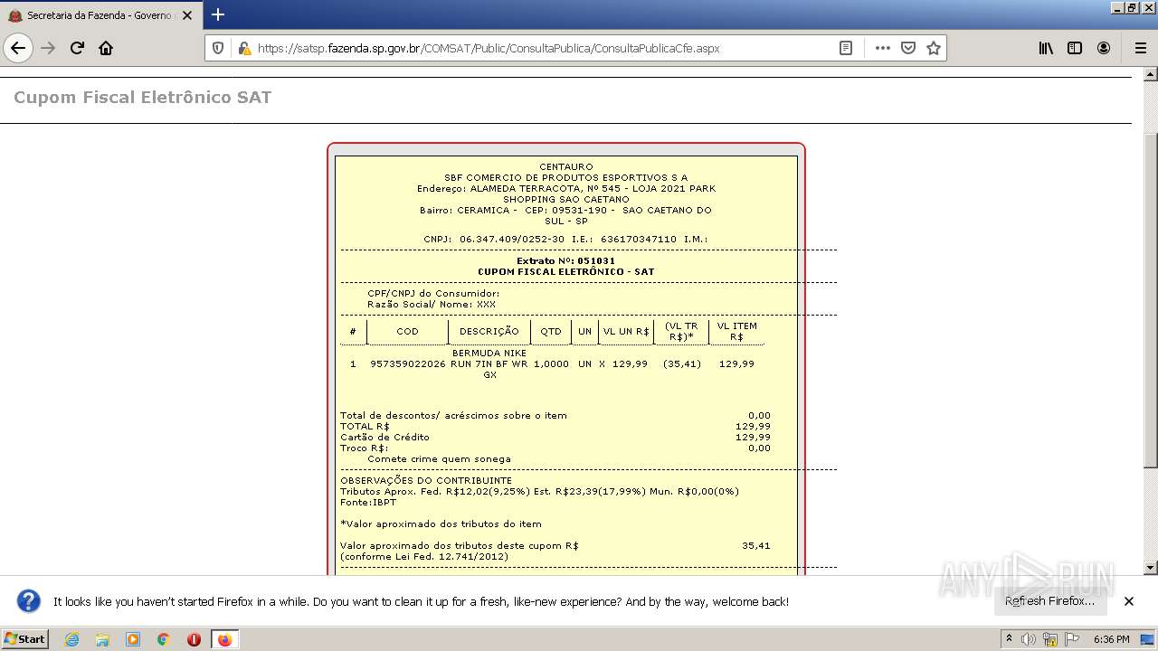Dismiss the Firefox refresh notification
The height and width of the screenshot is (651, 1158).
coord(1129,601)
